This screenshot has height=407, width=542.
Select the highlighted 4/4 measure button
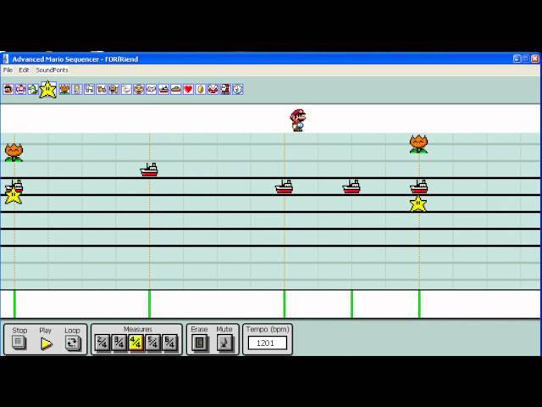tap(136, 343)
